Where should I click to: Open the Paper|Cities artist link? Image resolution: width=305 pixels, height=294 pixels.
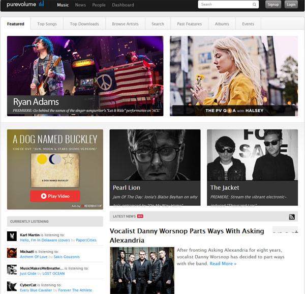[86, 240]
